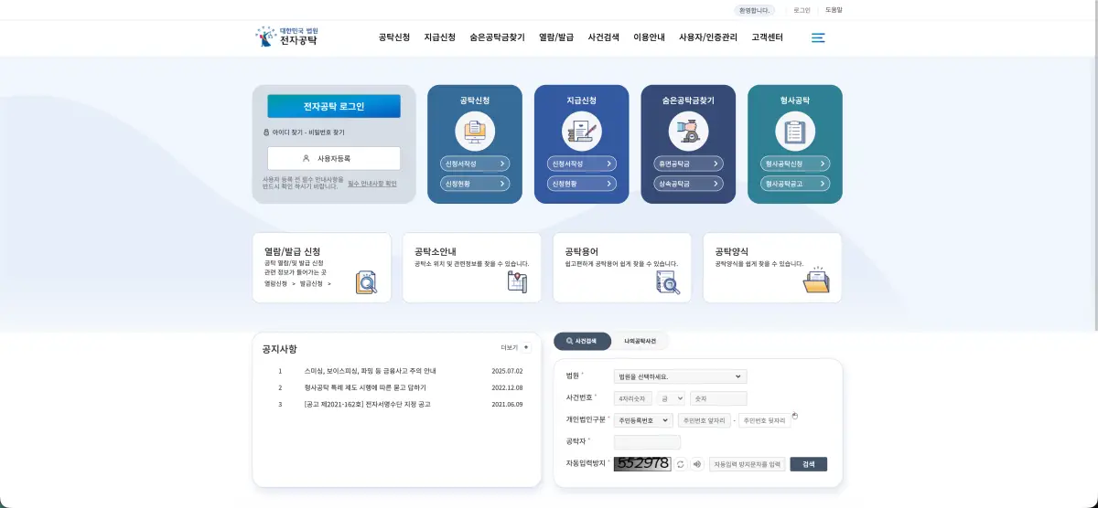
Task: Switch to the 나의공탁사건 tab
Action: tap(640, 341)
